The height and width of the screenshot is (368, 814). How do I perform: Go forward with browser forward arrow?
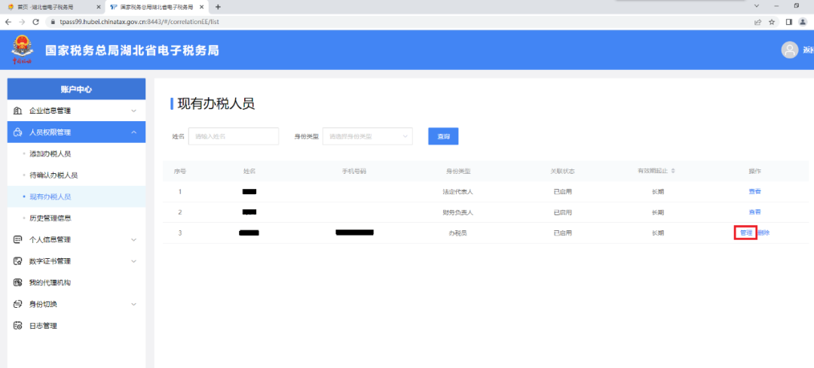click(21, 22)
